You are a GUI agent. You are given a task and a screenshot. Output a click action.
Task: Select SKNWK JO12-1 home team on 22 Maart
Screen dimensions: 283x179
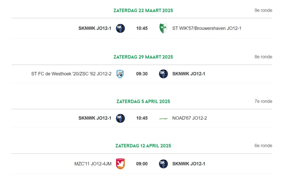(95, 28)
